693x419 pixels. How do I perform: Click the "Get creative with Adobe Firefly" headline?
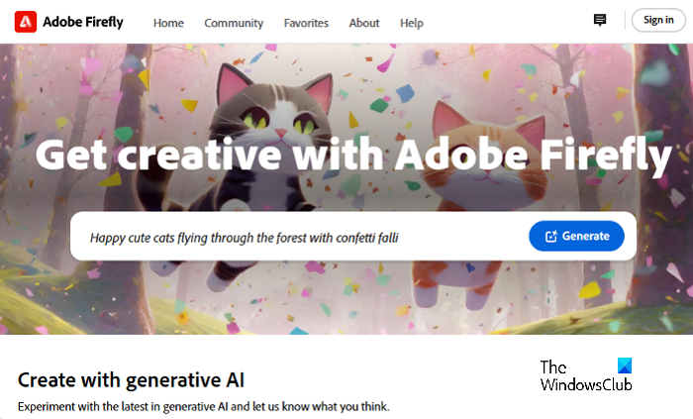353,155
